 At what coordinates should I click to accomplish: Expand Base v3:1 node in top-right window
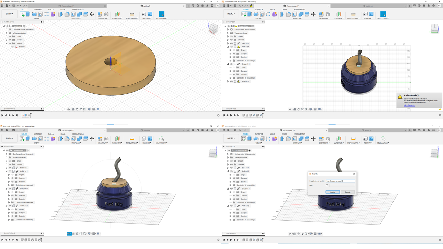[x=228, y=43]
